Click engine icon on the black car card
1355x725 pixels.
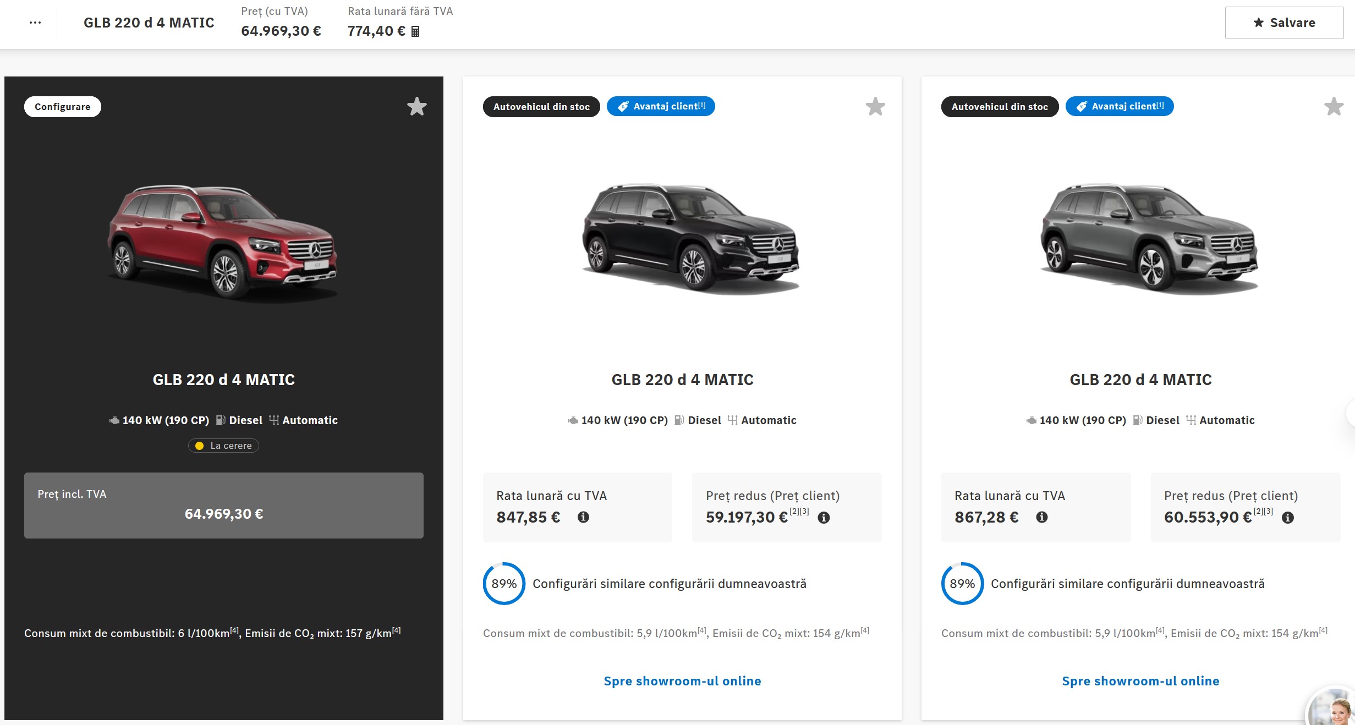tap(573, 420)
